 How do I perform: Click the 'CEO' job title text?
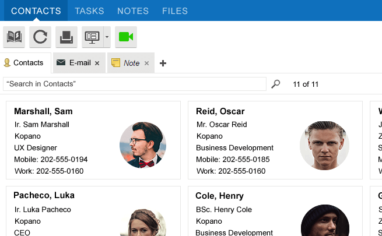pyautogui.click(x=22, y=233)
